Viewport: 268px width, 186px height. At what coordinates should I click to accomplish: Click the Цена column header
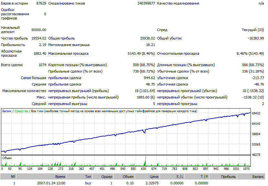click(147, 177)
